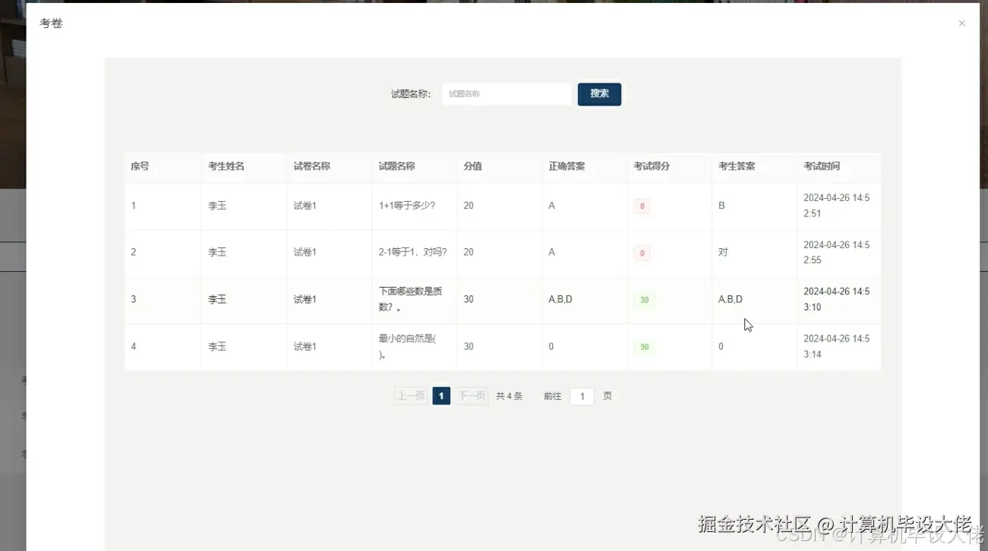Click the 上一页 previous page button

pos(410,395)
